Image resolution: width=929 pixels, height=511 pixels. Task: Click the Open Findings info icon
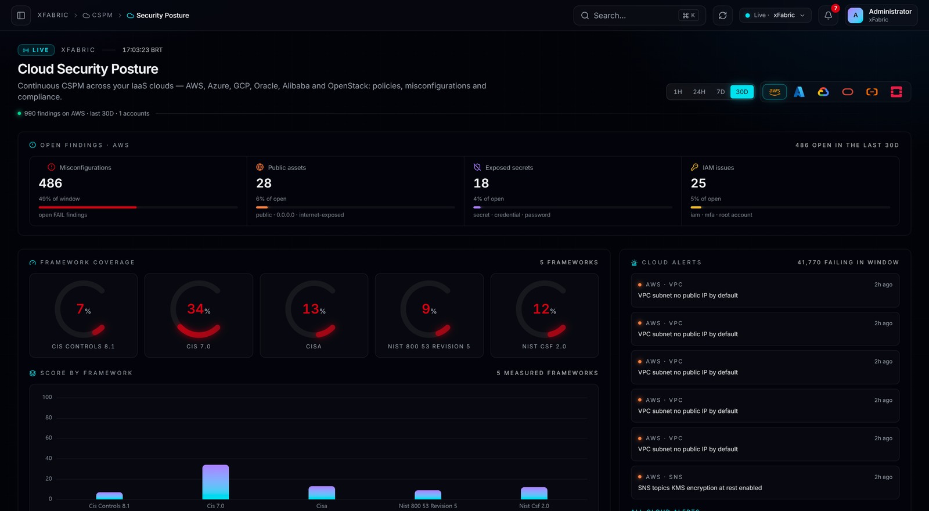[x=33, y=145]
